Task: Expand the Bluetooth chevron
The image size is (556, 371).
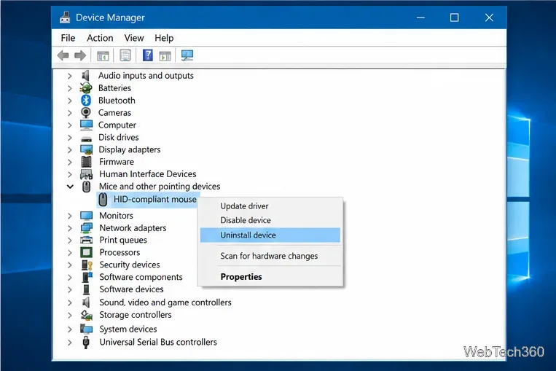Action: [70, 101]
